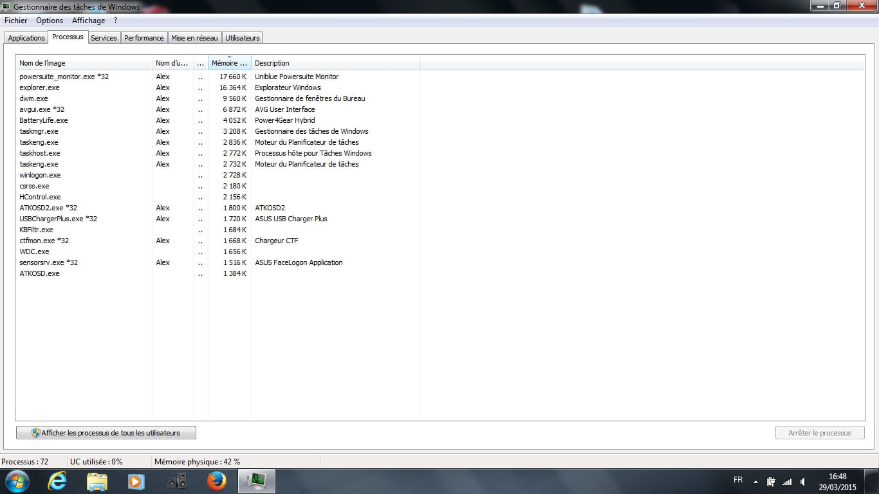Launch Internet Explorer from the taskbar
This screenshot has width=879, height=494.
pyautogui.click(x=57, y=480)
